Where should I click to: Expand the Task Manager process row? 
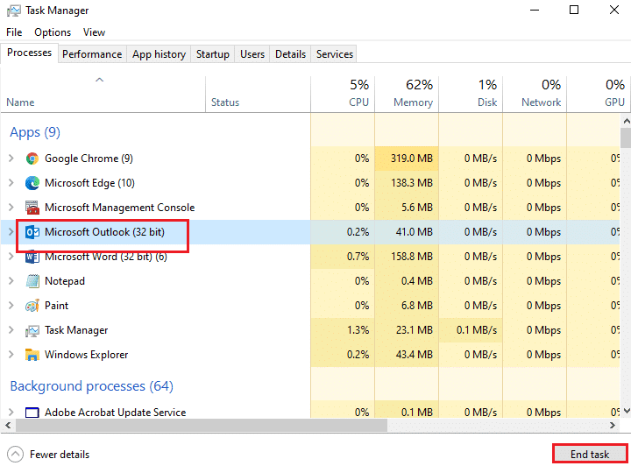click(x=11, y=330)
